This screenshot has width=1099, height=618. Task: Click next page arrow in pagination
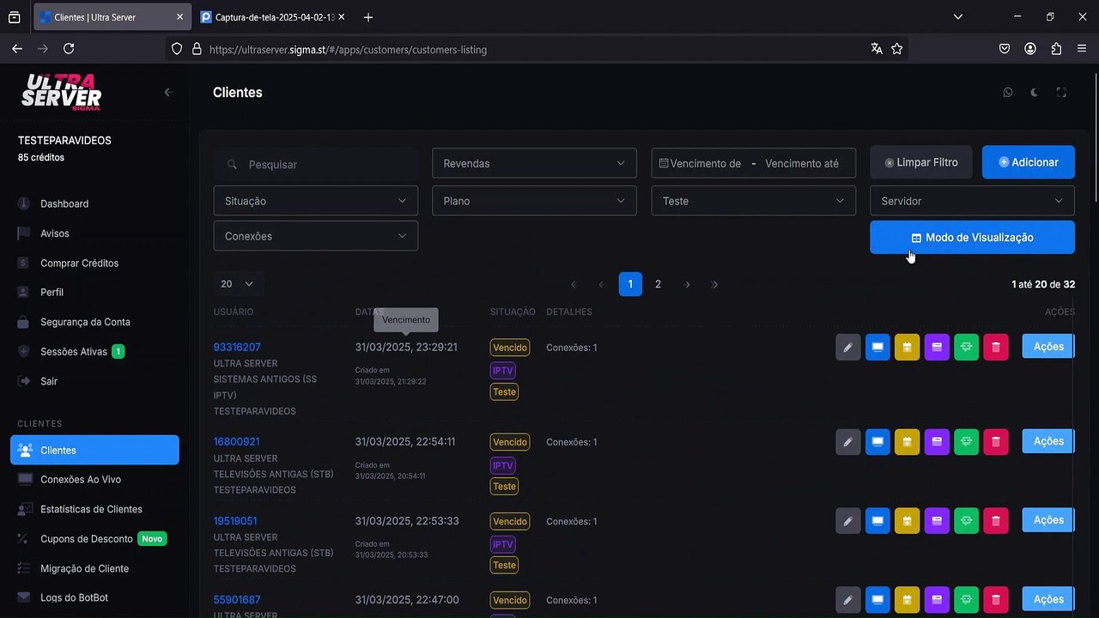(687, 284)
